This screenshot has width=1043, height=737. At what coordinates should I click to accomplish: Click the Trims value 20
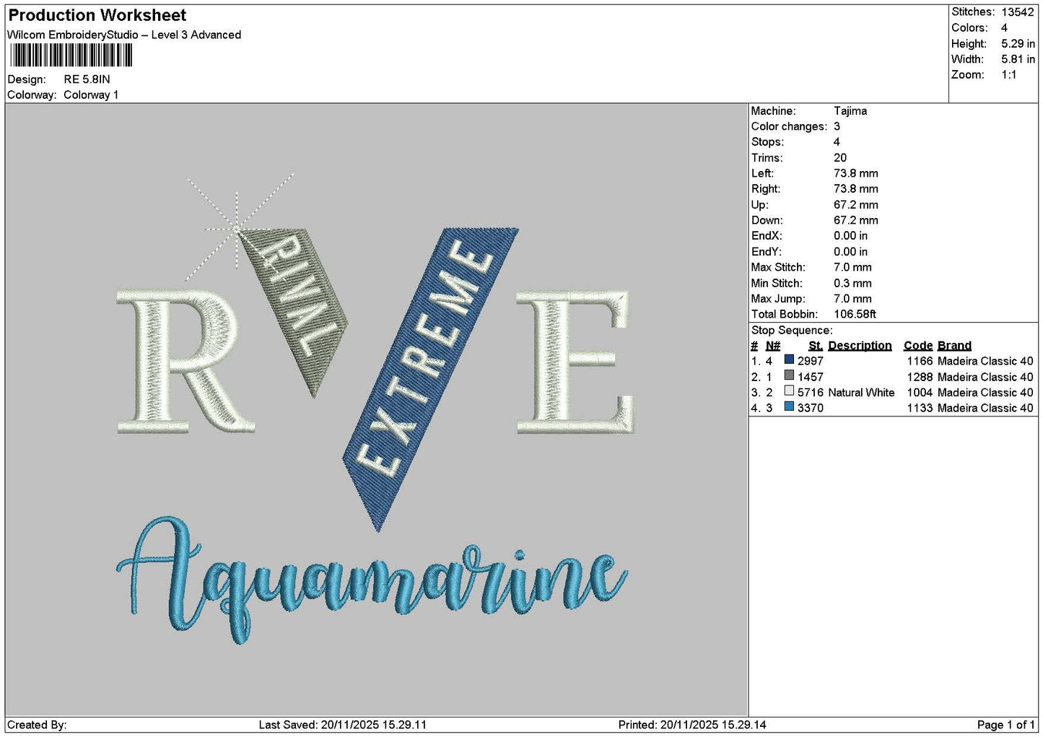[840, 157]
